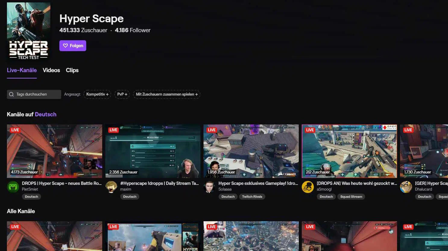The width and height of the screenshot is (448, 251).
Task: Click the Deutsch language link in heading
Action: [46, 114]
